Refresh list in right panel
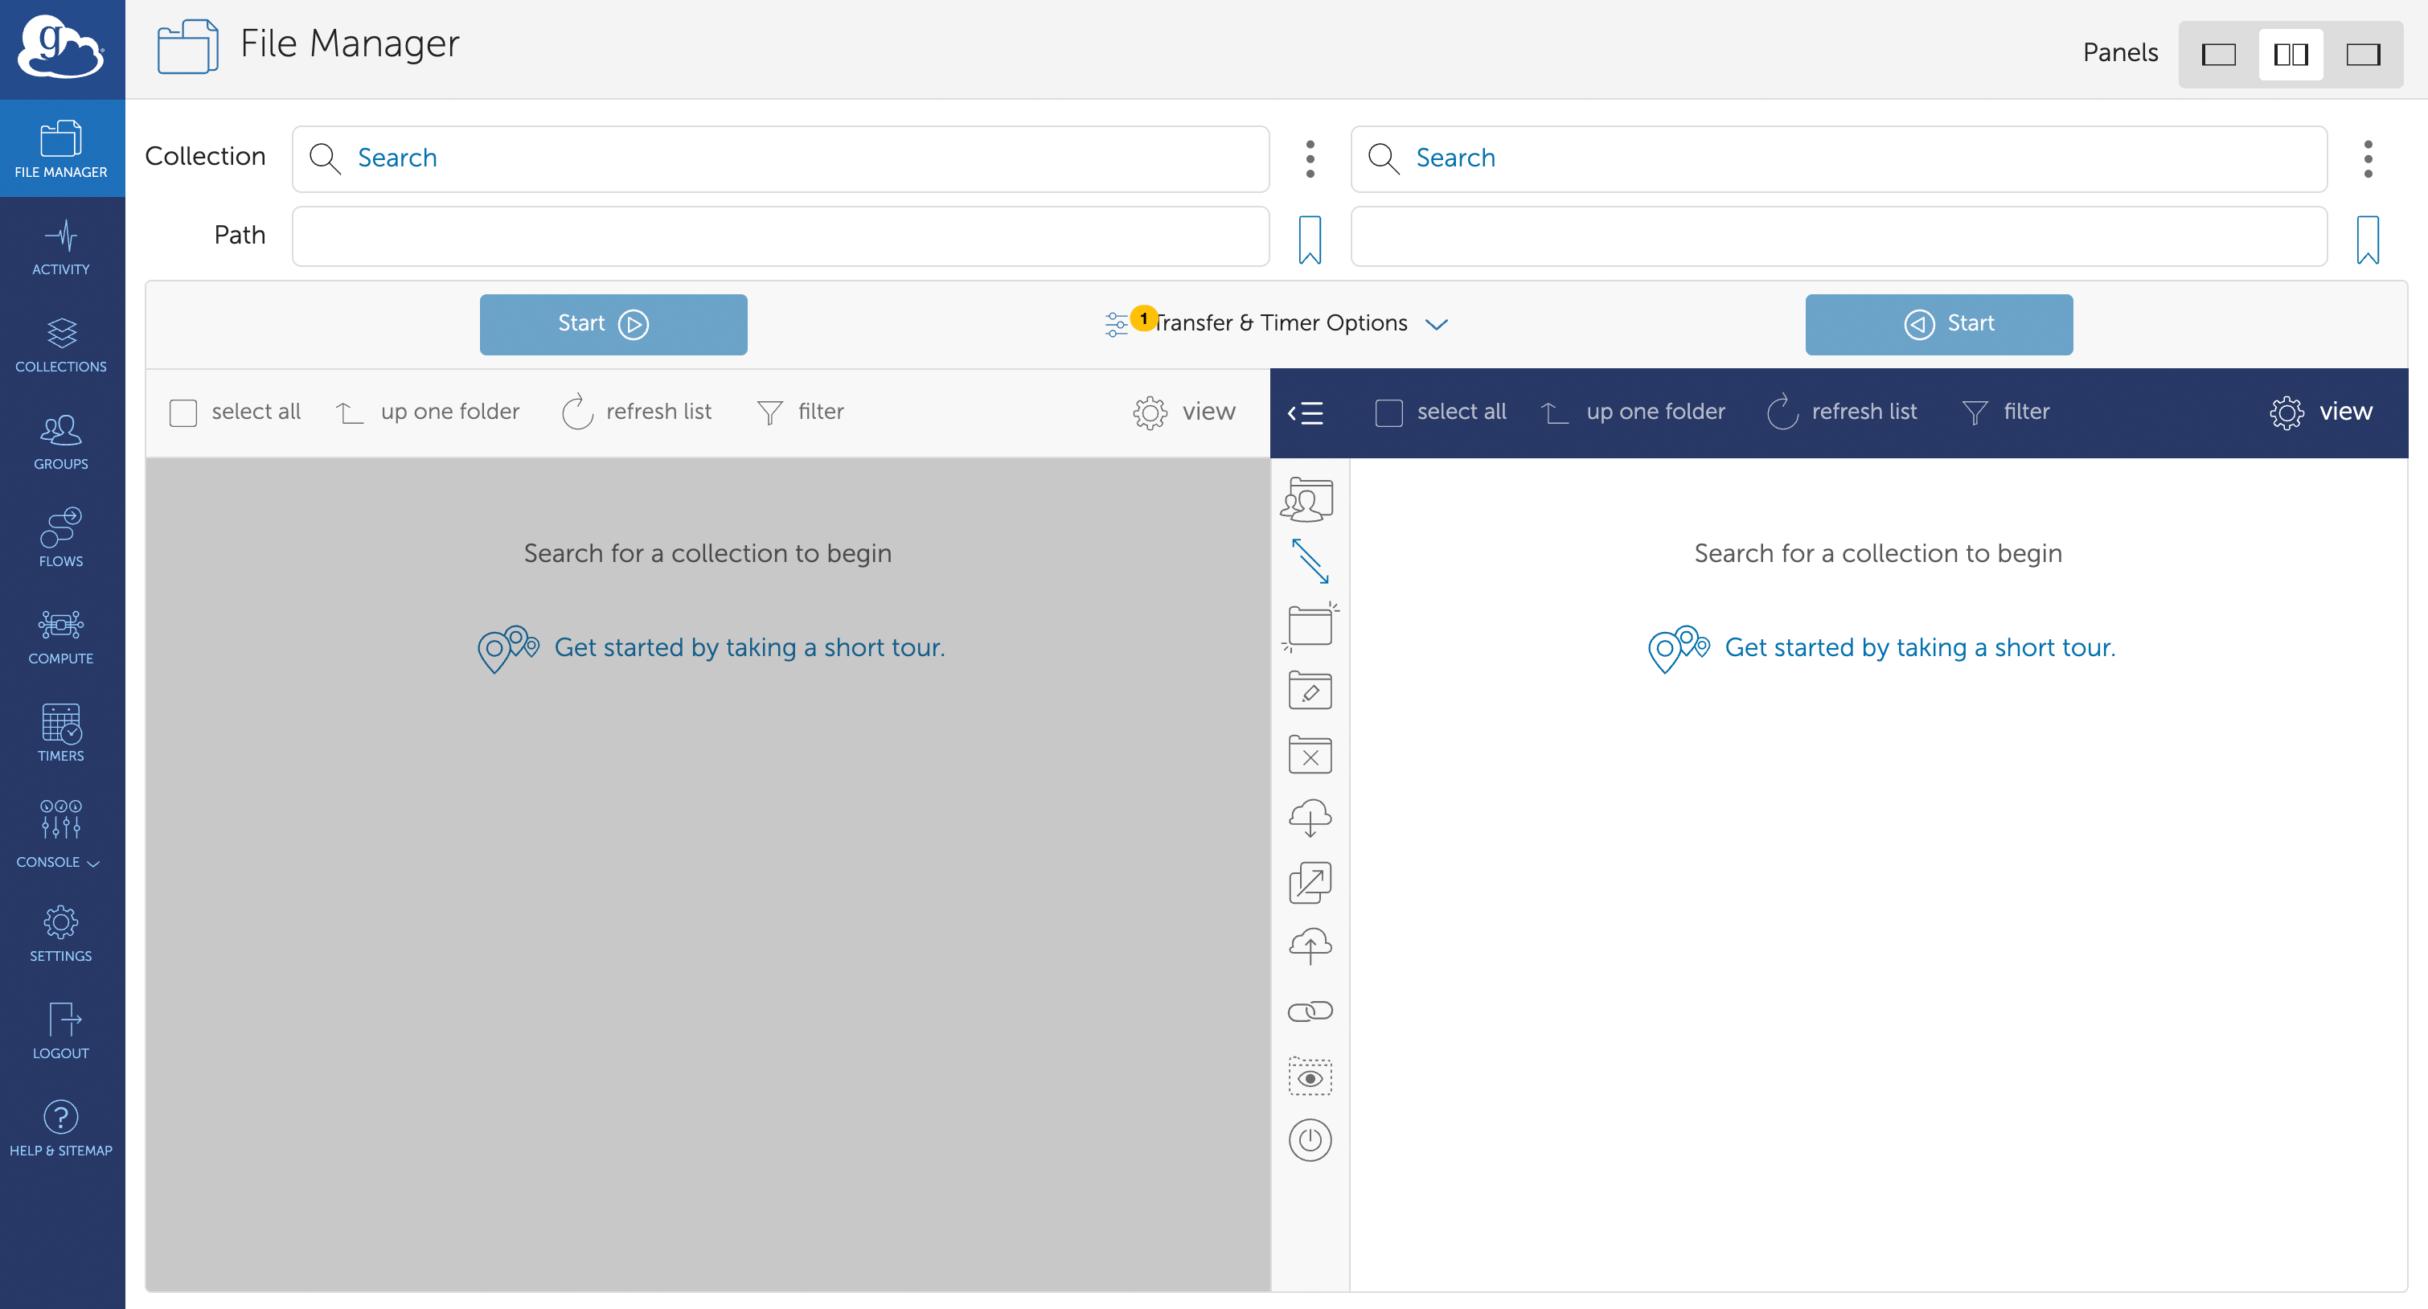Image resolution: width=2428 pixels, height=1309 pixels. point(1842,412)
